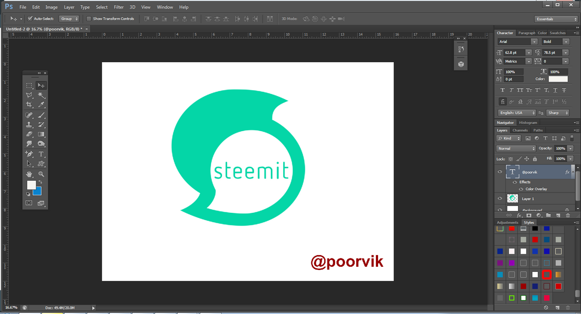Select the Smudge tool
Image resolution: width=581 pixels, height=314 pixels.
coord(29,144)
